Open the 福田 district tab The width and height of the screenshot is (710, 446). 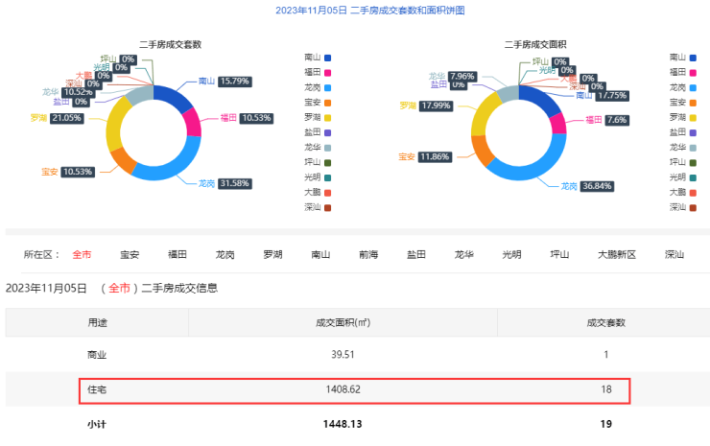pos(177,255)
